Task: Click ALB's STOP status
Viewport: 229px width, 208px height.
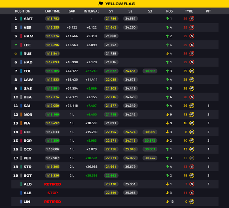Action: coord(53,193)
